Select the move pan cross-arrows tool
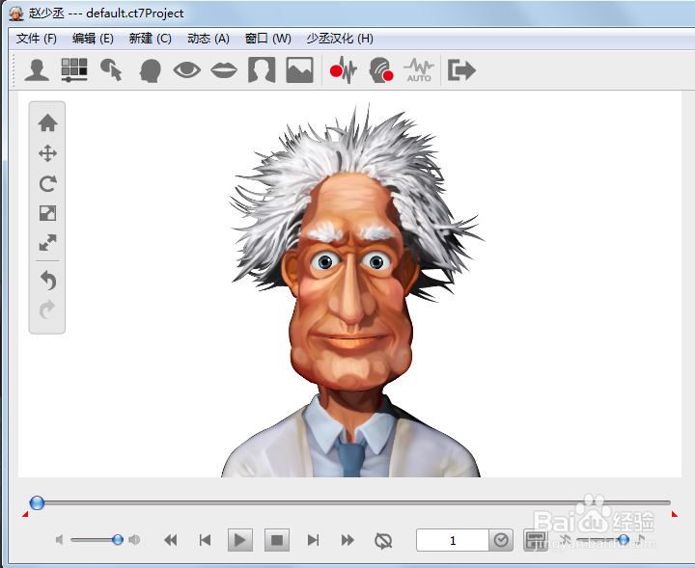The width and height of the screenshot is (695, 568). 47,153
